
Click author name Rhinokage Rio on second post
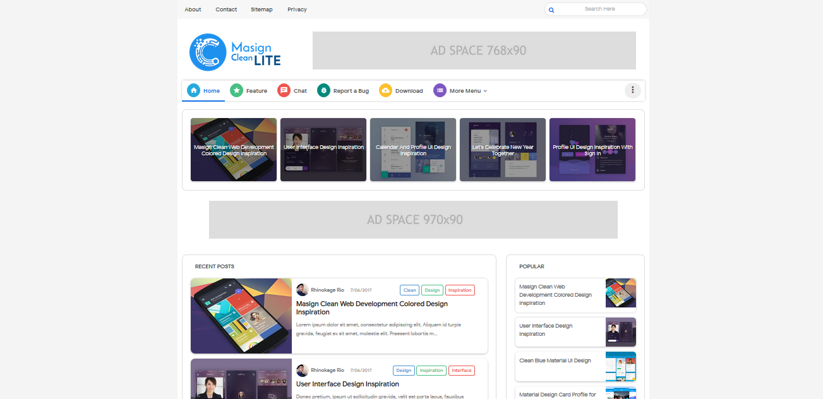pyautogui.click(x=327, y=371)
